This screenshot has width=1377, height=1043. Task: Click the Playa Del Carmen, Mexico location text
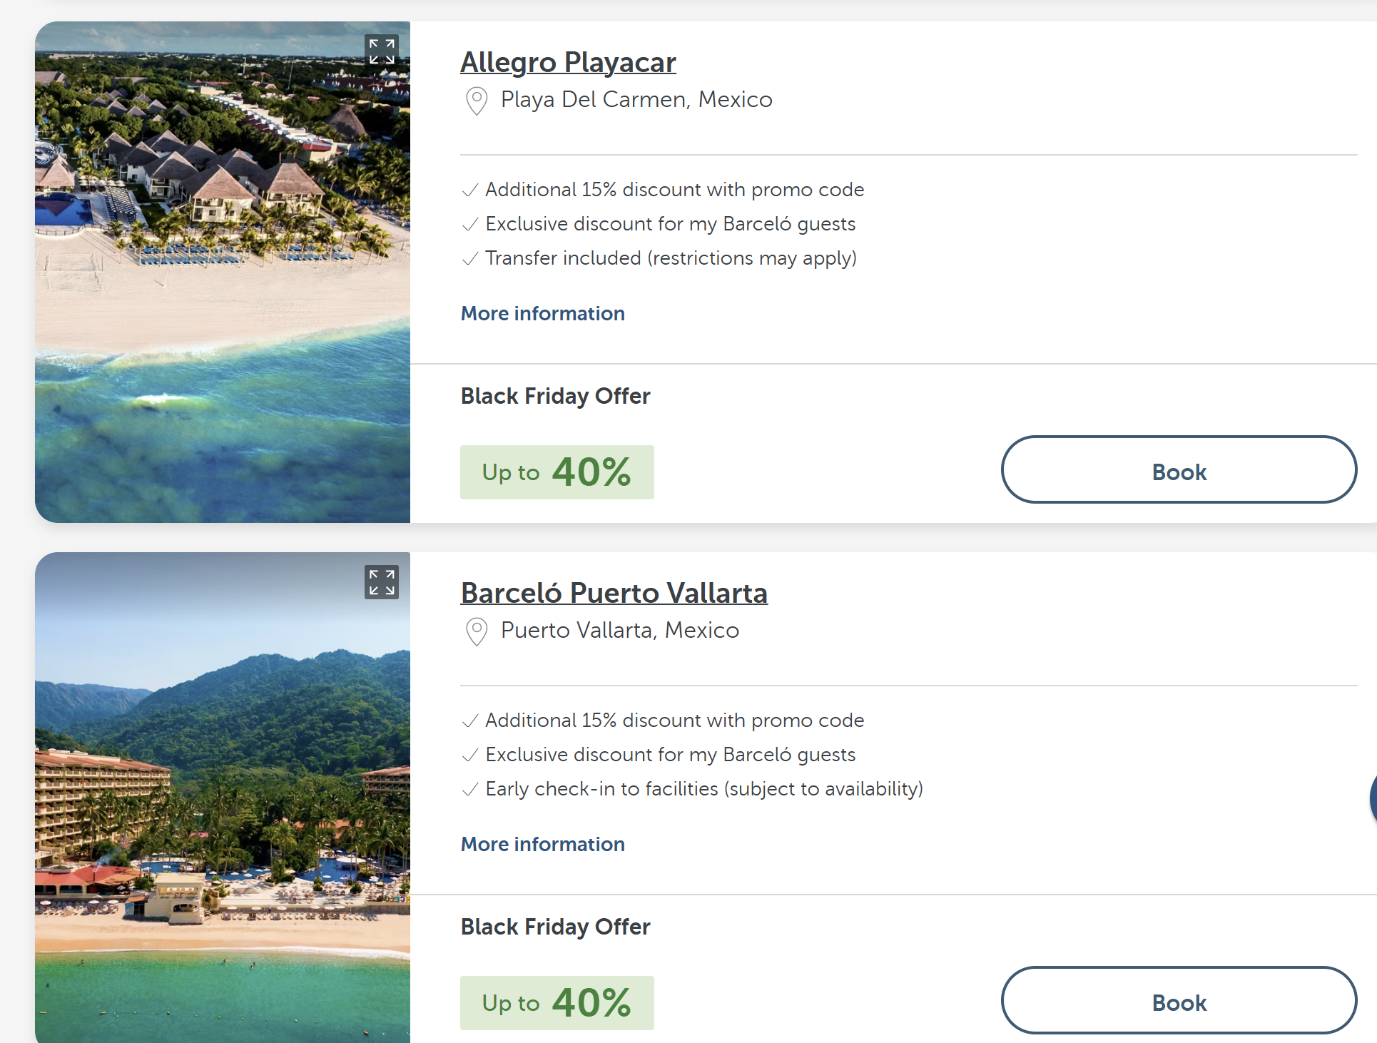click(636, 100)
